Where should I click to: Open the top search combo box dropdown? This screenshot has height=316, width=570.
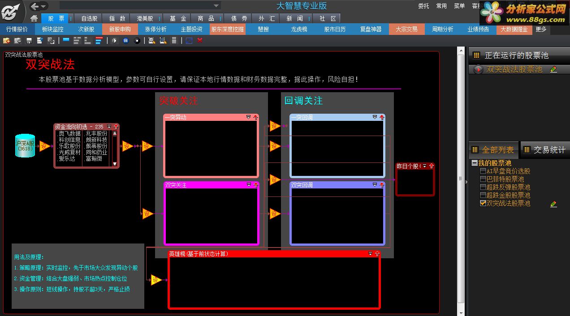click(x=217, y=6)
